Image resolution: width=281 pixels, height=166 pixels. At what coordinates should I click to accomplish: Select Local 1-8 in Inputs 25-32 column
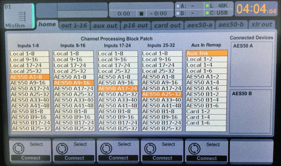pos(162,54)
